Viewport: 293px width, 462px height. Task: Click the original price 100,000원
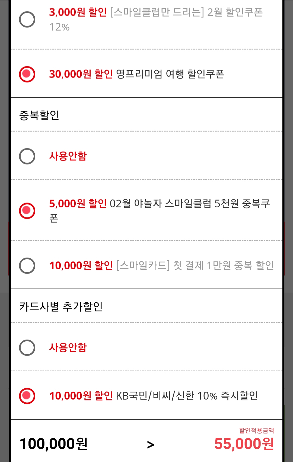(x=53, y=444)
